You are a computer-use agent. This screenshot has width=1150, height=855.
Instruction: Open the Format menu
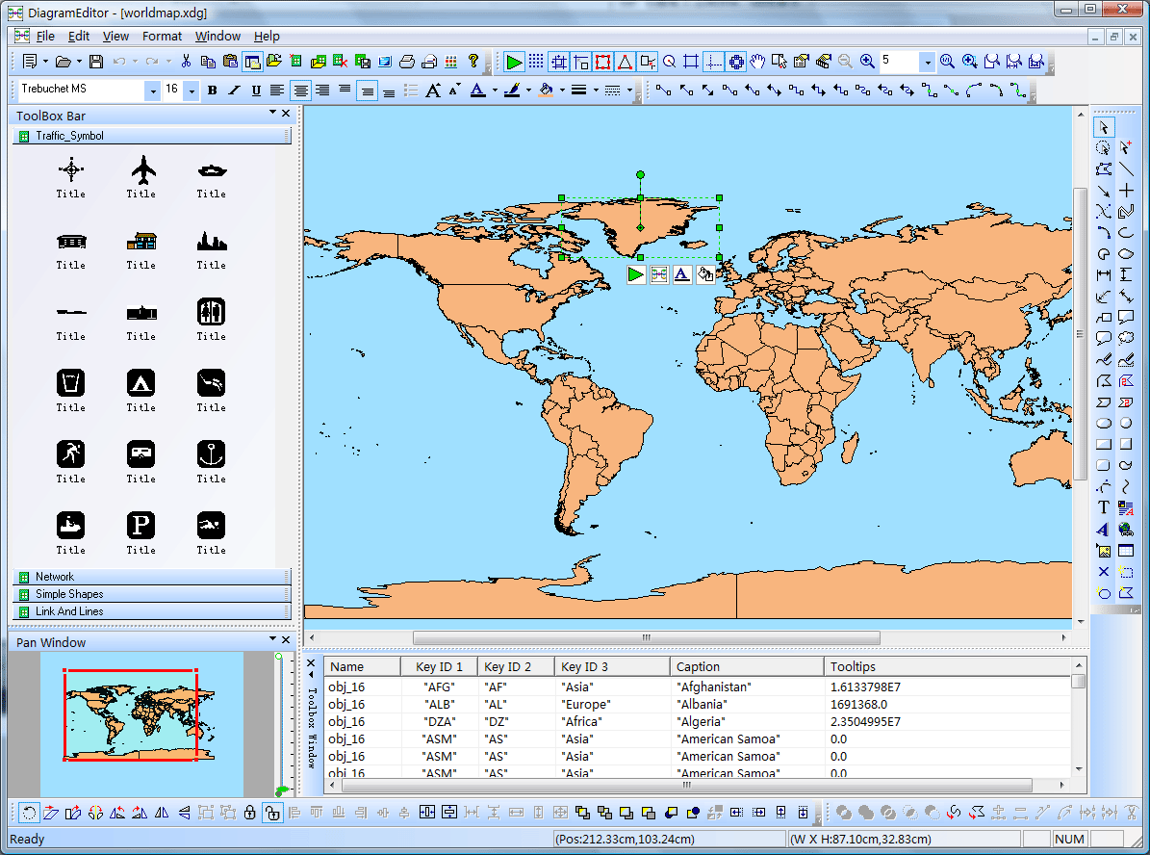[x=162, y=37]
